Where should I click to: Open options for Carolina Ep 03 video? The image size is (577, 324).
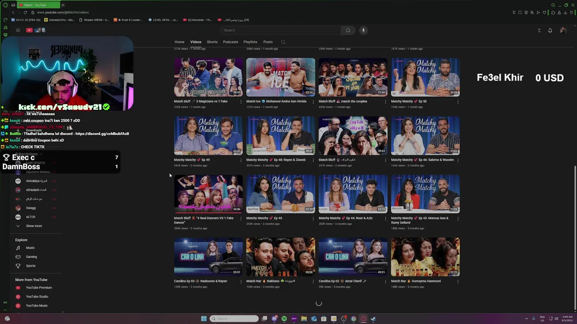(241, 282)
